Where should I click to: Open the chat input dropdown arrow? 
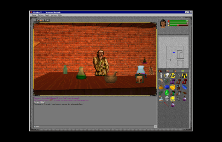[155, 127]
